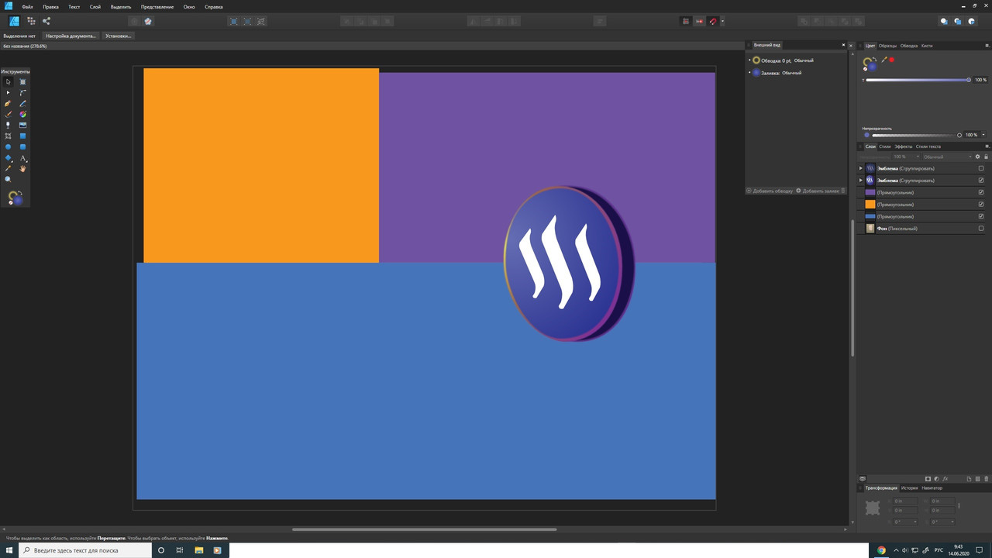Open the Файл menu
The height and width of the screenshot is (558, 992).
click(x=27, y=6)
